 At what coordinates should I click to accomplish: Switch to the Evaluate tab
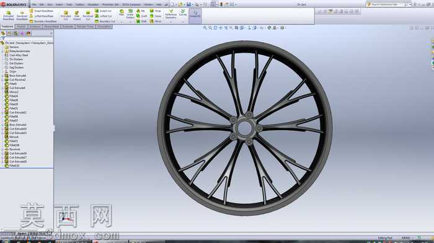click(x=68, y=27)
